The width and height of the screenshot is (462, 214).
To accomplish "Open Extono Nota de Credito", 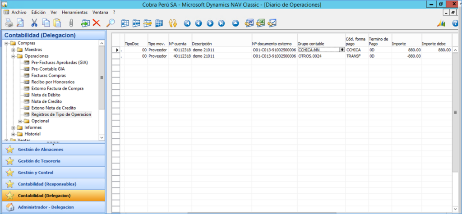I will coord(54,108).
